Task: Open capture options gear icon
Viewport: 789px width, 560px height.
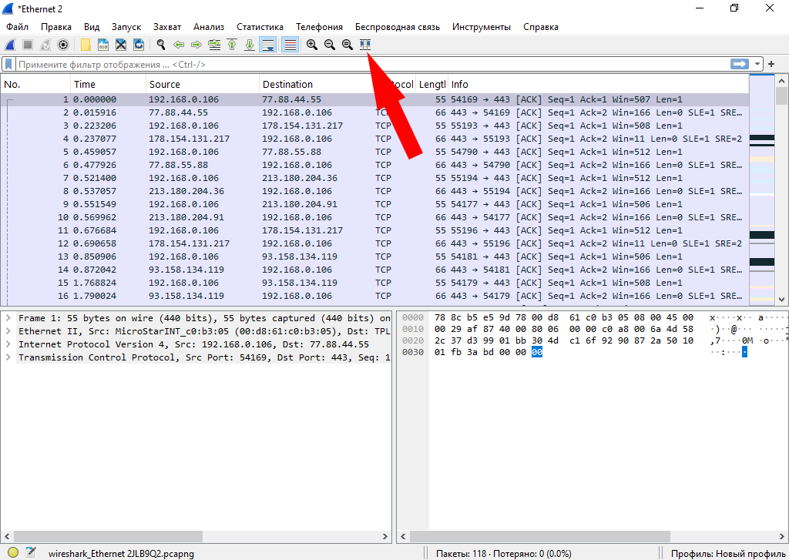Action: pos(63,45)
